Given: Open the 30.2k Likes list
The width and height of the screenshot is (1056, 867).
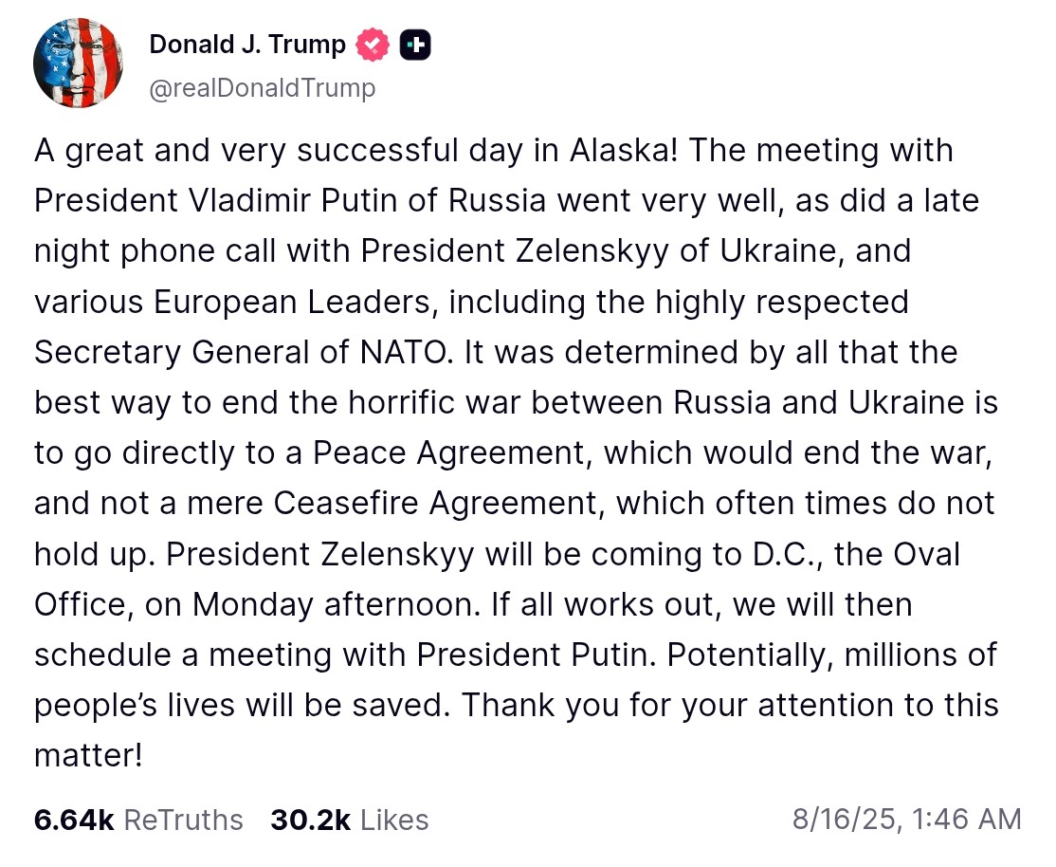Looking at the screenshot, I should click(x=349, y=820).
